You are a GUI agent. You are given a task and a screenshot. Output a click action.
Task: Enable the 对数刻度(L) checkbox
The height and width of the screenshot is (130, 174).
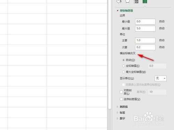(x=121, y=92)
